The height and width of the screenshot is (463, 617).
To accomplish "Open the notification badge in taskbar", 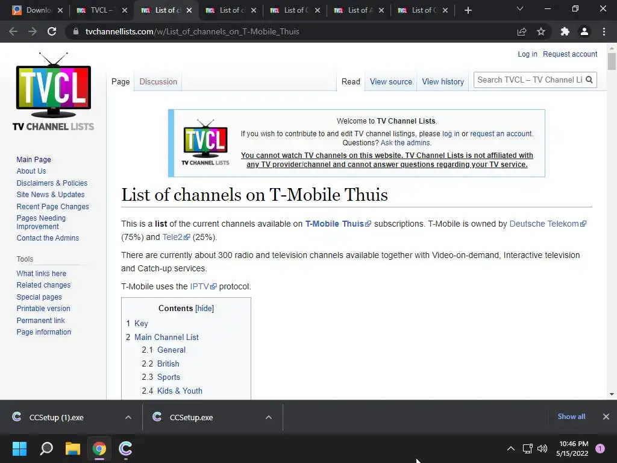I will (x=600, y=448).
